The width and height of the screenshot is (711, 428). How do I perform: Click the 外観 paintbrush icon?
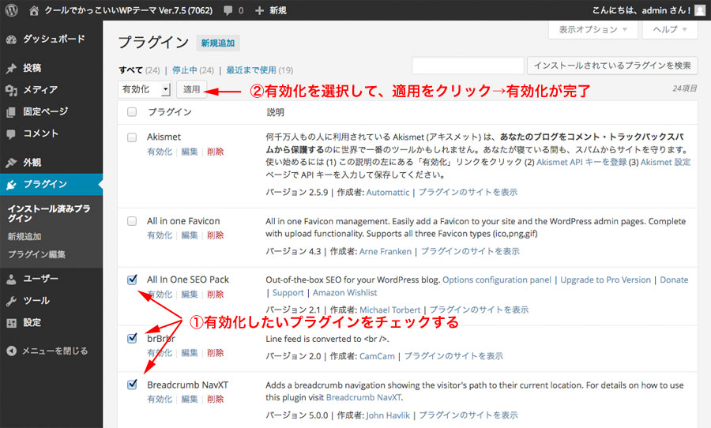pyautogui.click(x=11, y=163)
